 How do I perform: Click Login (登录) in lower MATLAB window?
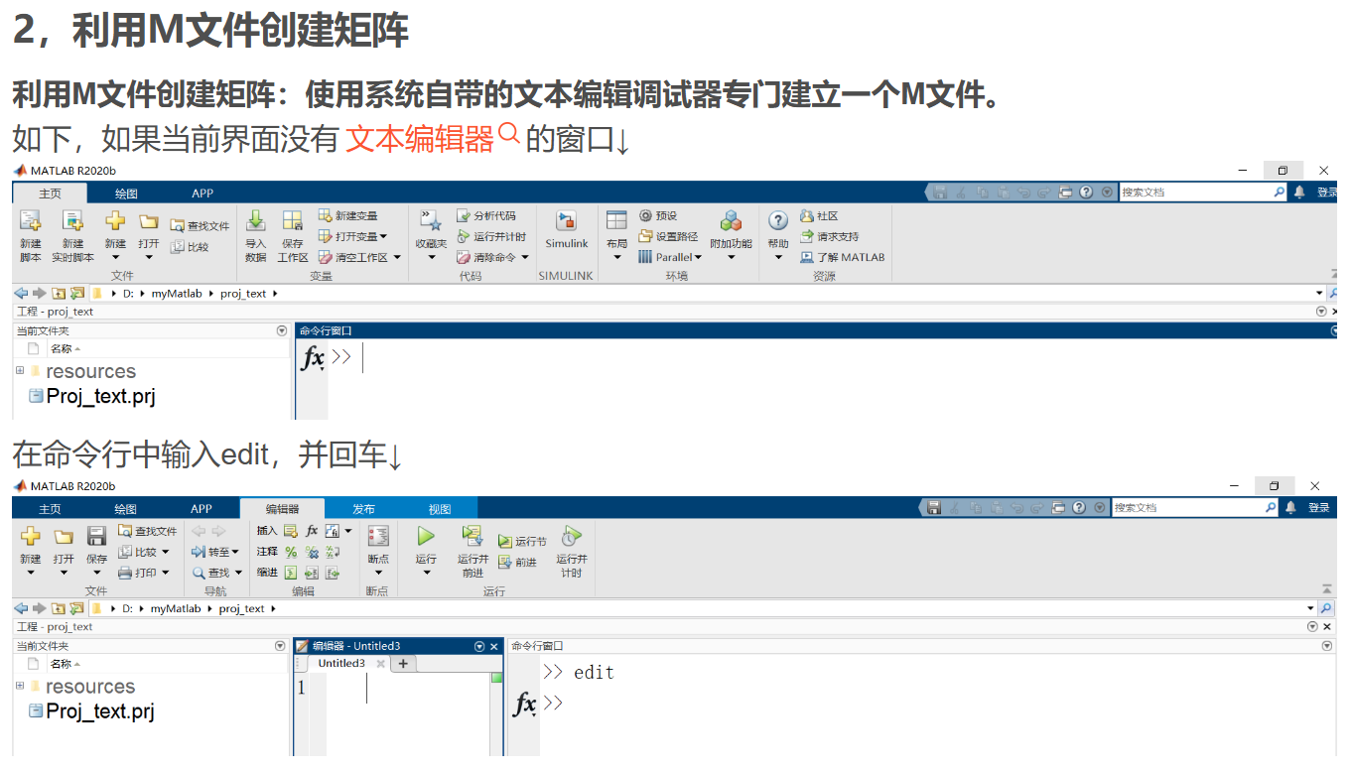pos(1318,508)
